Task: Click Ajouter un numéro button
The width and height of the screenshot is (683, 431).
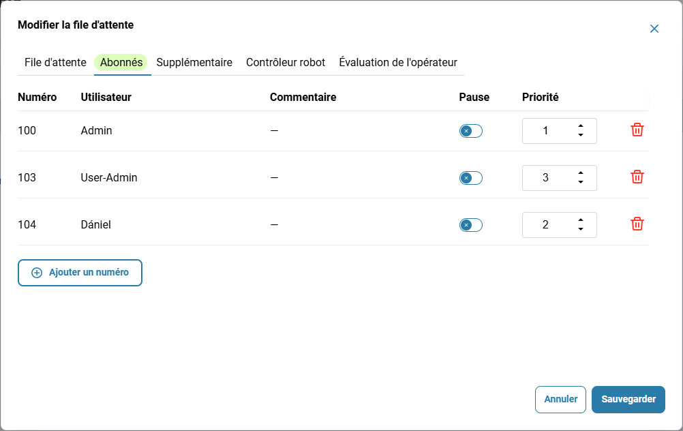Action: [x=80, y=273]
